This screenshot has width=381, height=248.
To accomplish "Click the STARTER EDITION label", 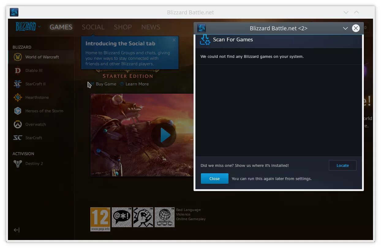I will 128,76.
